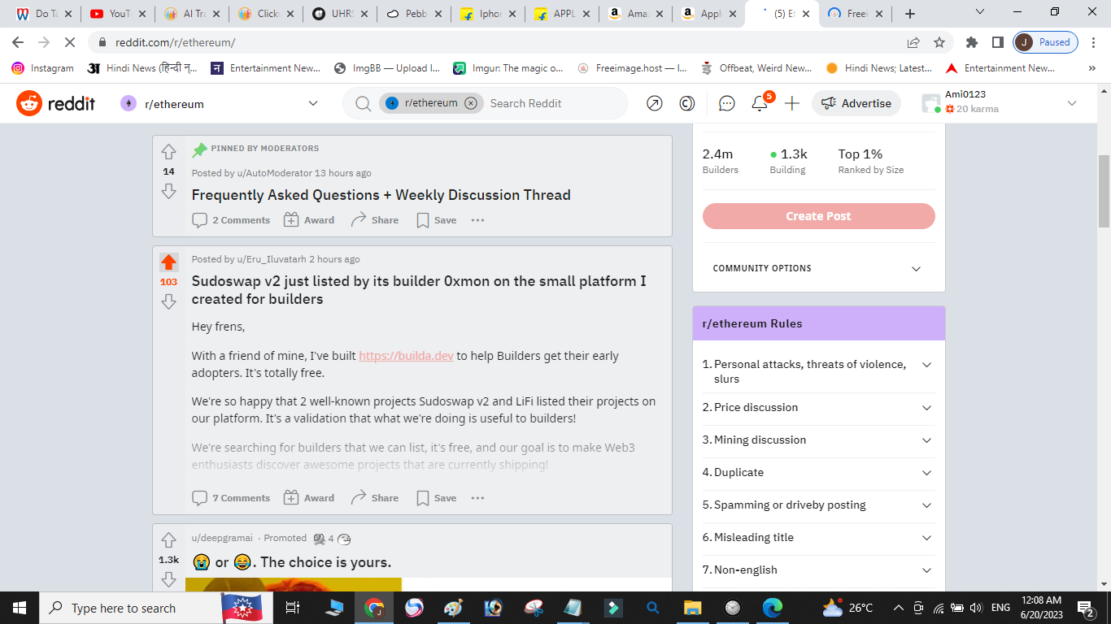Go back to the previous page
Image resolution: width=1111 pixels, height=624 pixels.
[x=18, y=42]
